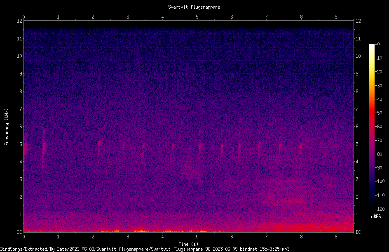Click "3" on the bottom time axis
Image resolution: width=389 pixels, height=252 pixels.
(x=128, y=237)
